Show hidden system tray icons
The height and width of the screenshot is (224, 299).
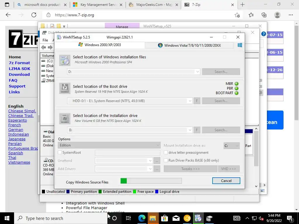point(247,218)
